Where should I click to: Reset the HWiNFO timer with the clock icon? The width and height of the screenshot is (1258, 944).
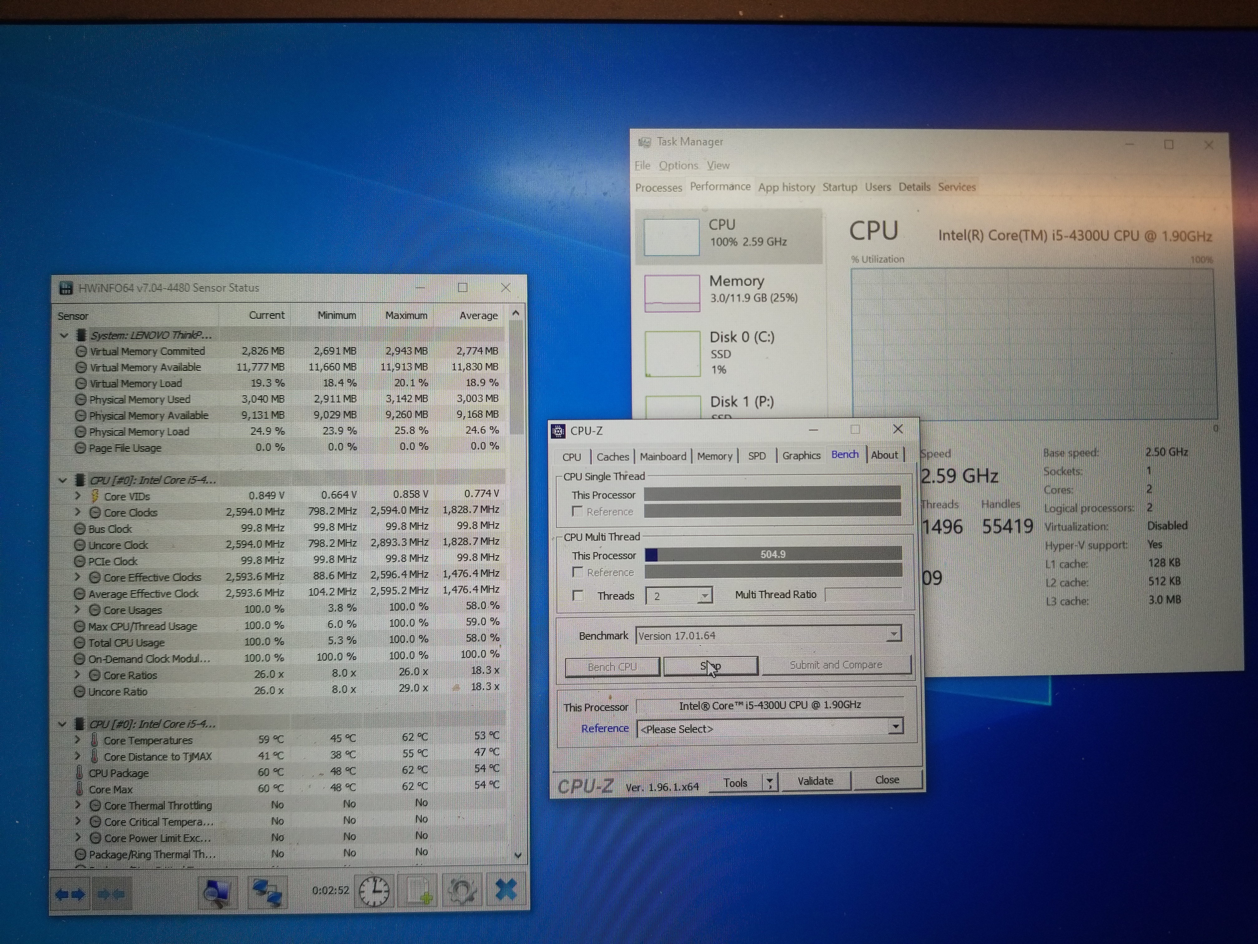[374, 891]
